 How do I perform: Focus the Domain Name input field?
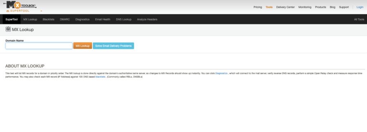(x=39, y=46)
